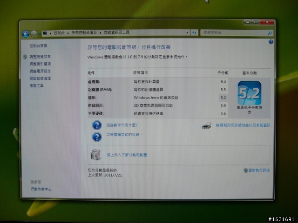The image size is (298, 223).
Task: Open help with the blue question icon
Action: point(271,42)
